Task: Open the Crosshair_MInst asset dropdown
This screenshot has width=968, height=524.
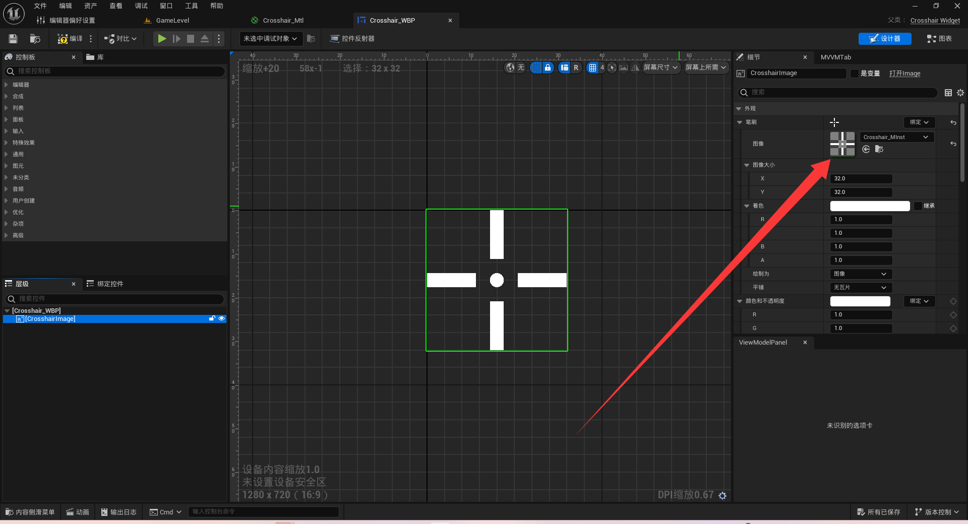Action: (x=897, y=137)
